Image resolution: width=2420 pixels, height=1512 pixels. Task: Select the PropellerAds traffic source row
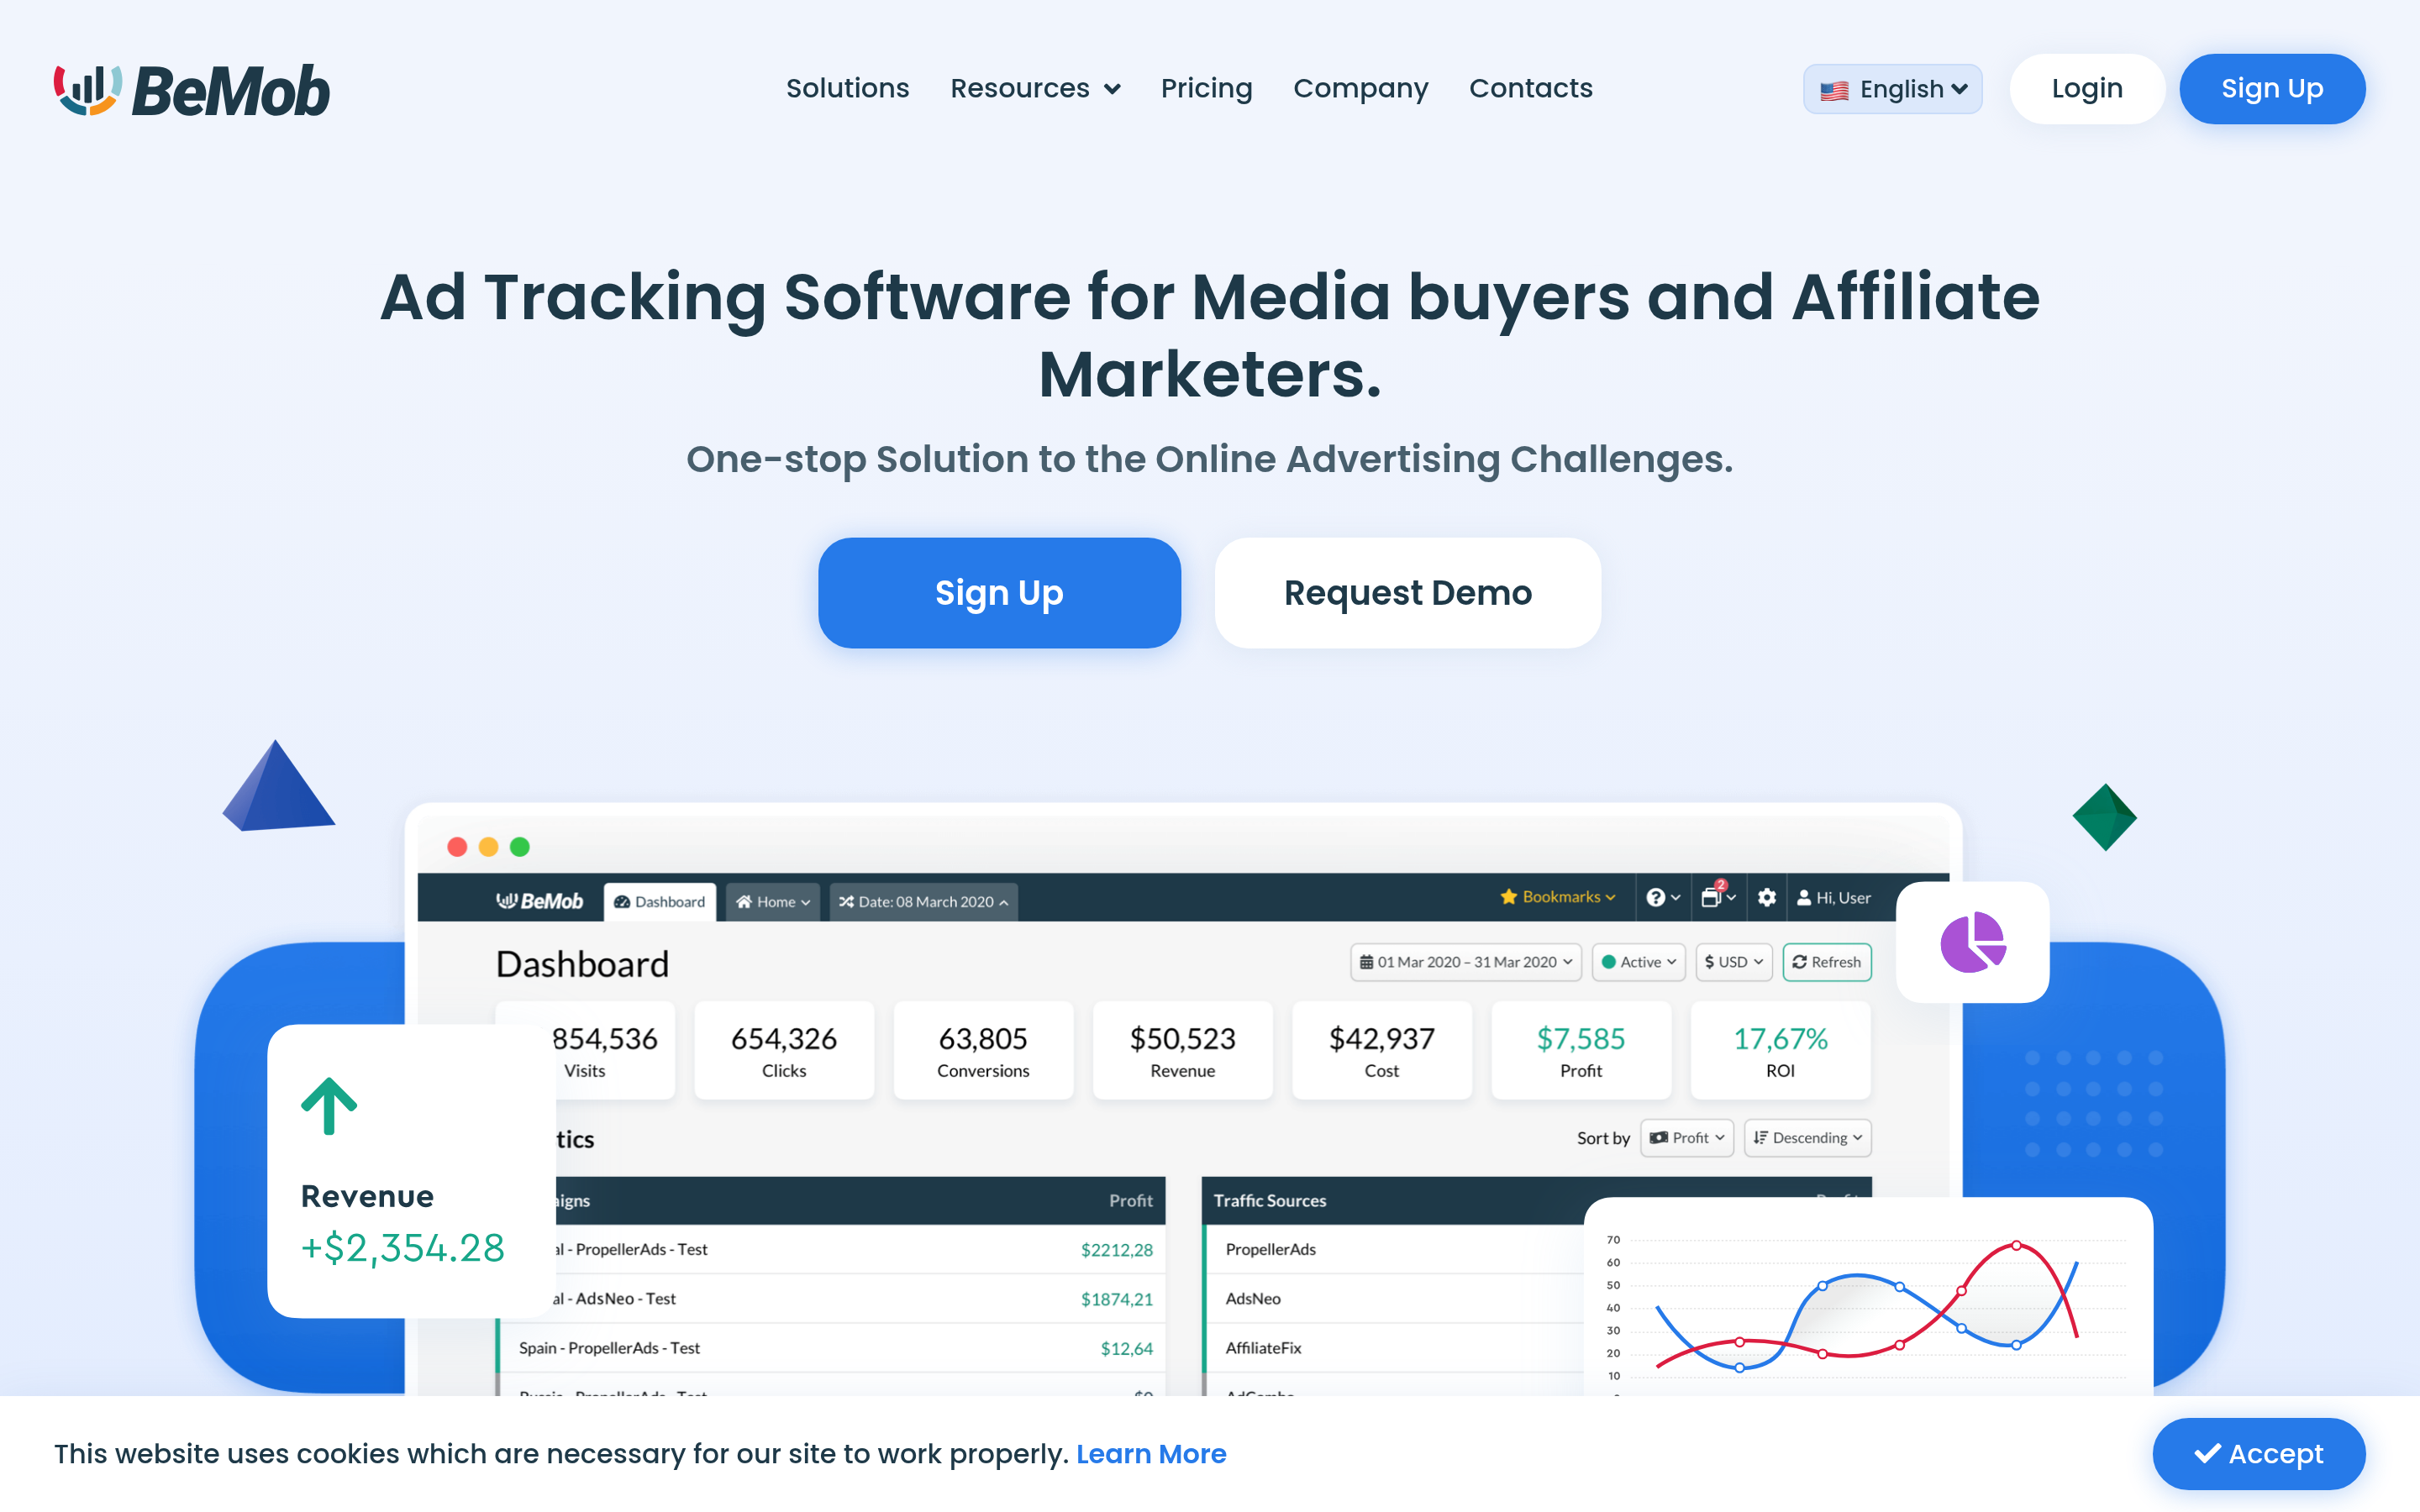tap(1394, 1250)
